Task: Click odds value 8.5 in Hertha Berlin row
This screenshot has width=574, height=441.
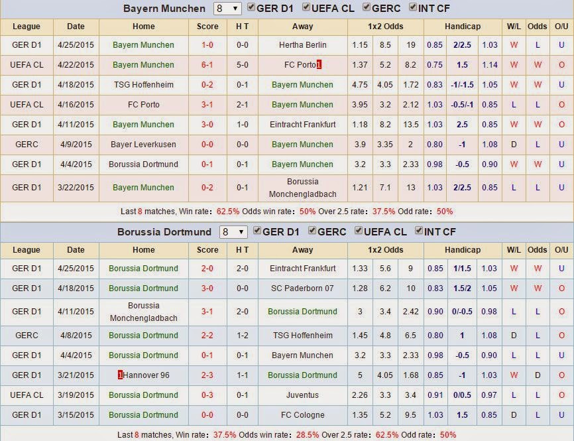Action: (x=385, y=45)
